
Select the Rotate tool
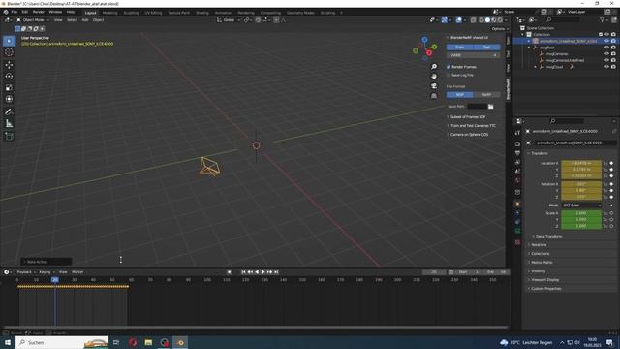[x=9, y=77]
